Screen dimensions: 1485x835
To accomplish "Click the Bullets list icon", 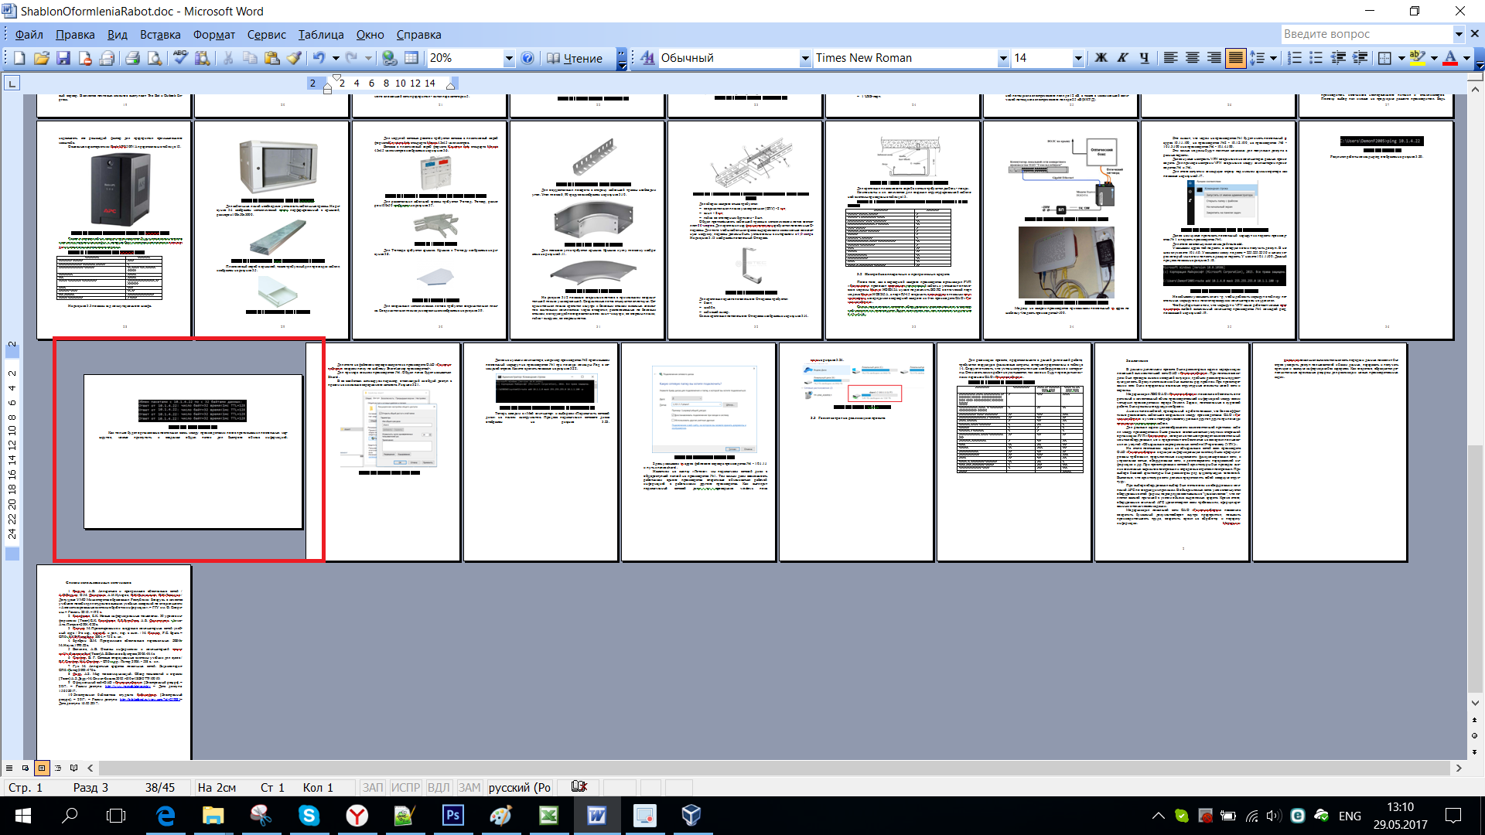I will click(x=1316, y=58).
